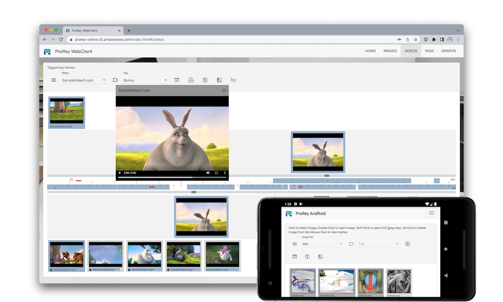Image resolution: width=503 pixels, height=302 pixels.
Task: Select the arctichare.png thumbnail on phone
Action: pos(337,282)
